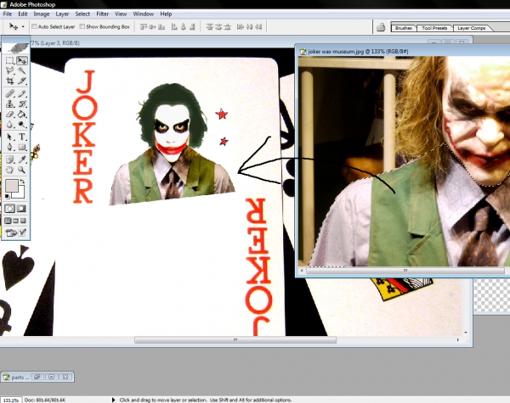Select the Eyedropper tool
The height and width of the screenshot is (403, 510).
[22, 160]
